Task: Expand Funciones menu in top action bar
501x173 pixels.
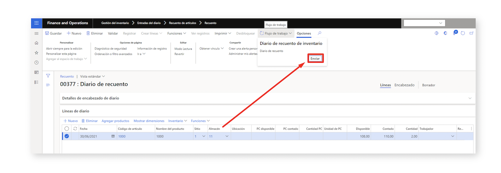Action: (x=177, y=34)
